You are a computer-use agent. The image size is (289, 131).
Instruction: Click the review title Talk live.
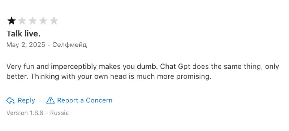23,34
